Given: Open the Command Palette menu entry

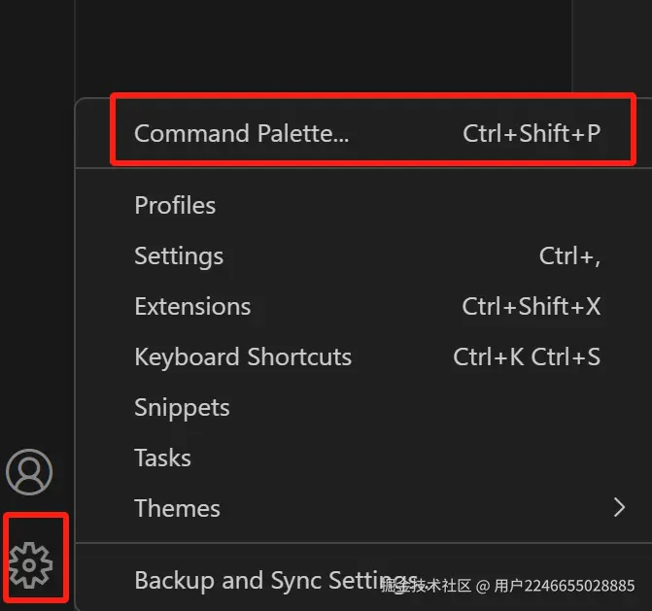Looking at the screenshot, I should coord(241,134).
